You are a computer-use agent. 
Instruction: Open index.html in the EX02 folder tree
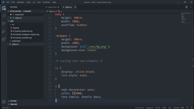tap(16, 41)
